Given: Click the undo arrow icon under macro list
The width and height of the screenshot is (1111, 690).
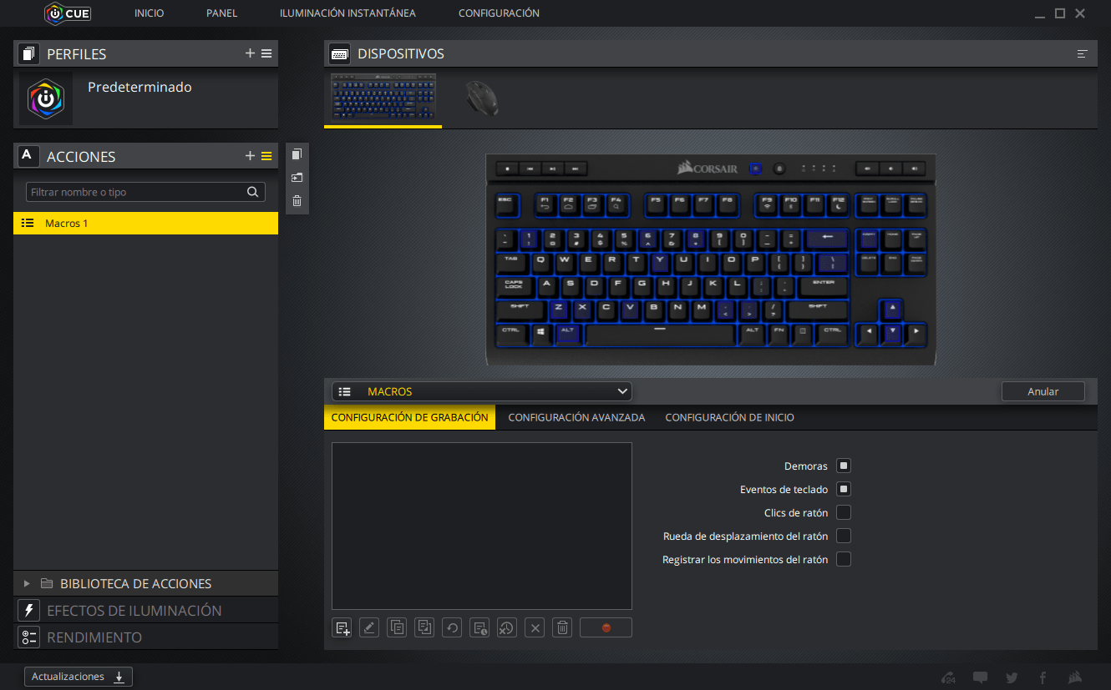Looking at the screenshot, I should [452, 628].
